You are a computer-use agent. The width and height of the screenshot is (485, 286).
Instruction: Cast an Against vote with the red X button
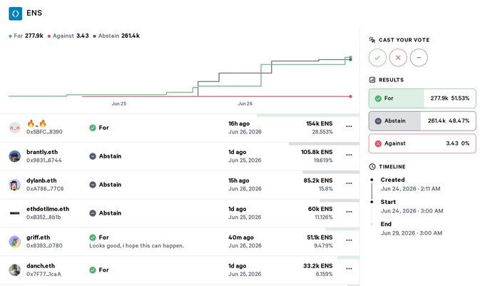tap(398, 58)
